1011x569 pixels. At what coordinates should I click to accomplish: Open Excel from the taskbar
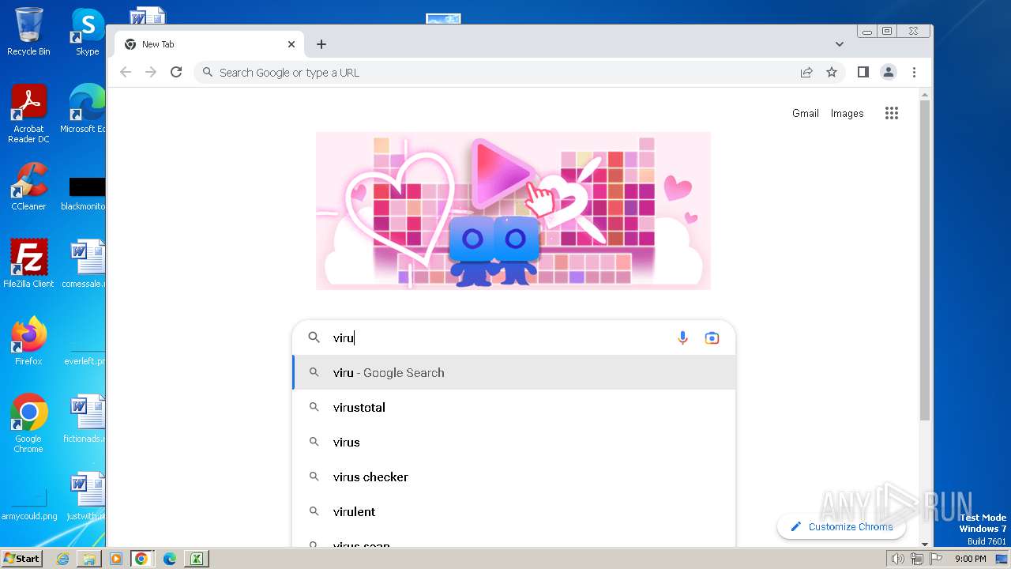point(196,559)
